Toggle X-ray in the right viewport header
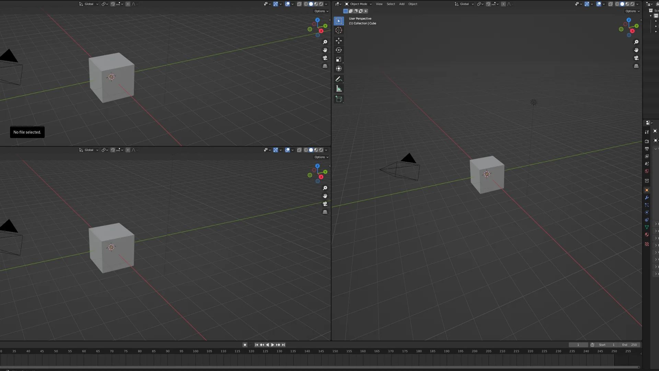Viewport: 659px width, 371px height. point(610,4)
